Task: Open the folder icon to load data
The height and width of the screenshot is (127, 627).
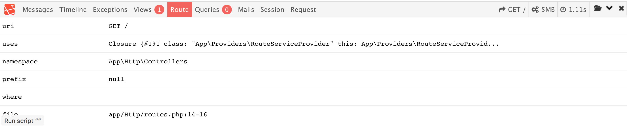Action: point(598,8)
